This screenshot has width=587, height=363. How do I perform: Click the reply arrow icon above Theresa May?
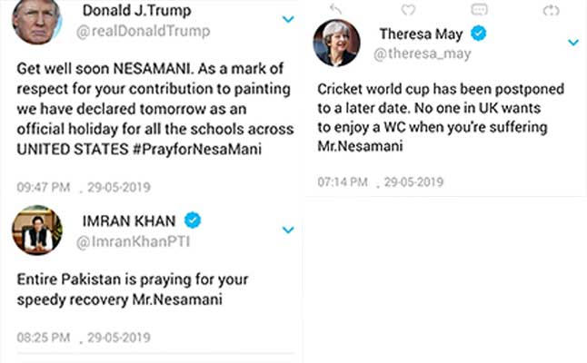335,8
